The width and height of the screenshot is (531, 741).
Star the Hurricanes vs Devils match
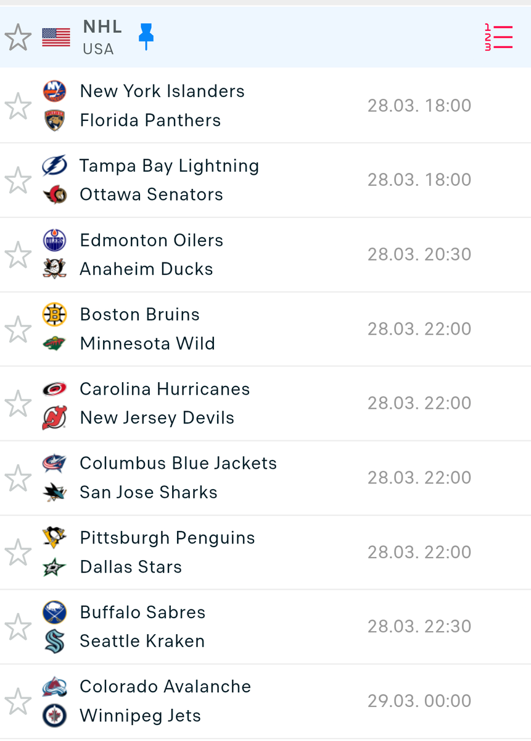(x=18, y=404)
